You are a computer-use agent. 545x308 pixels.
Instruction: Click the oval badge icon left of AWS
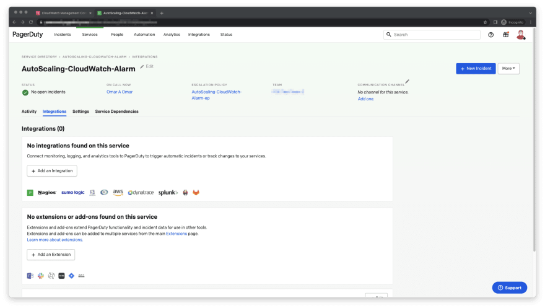(104, 192)
